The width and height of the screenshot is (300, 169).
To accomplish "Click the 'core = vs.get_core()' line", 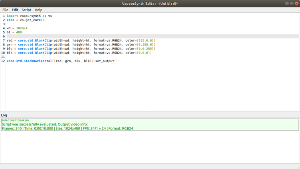I will click(x=25, y=20).
